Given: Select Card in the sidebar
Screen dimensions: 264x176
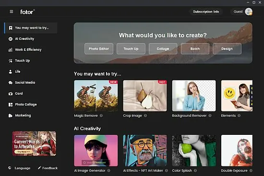Looking at the screenshot, I should (x=31, y=94).
